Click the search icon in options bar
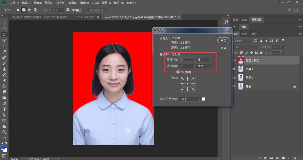The height and width of the screenshot is (160, 303). click(289, 10)
